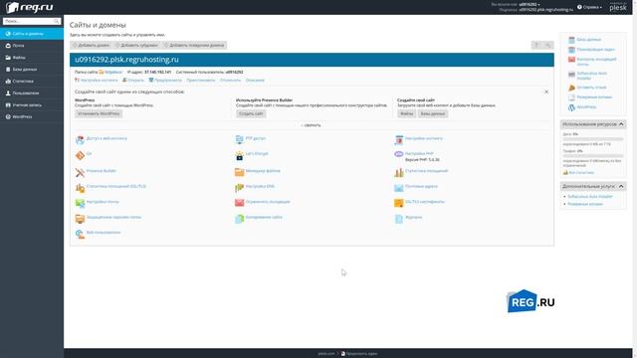Click the traffic usage progress bar
This screenshot has width=637, height=358.
[x=593, y=156]
